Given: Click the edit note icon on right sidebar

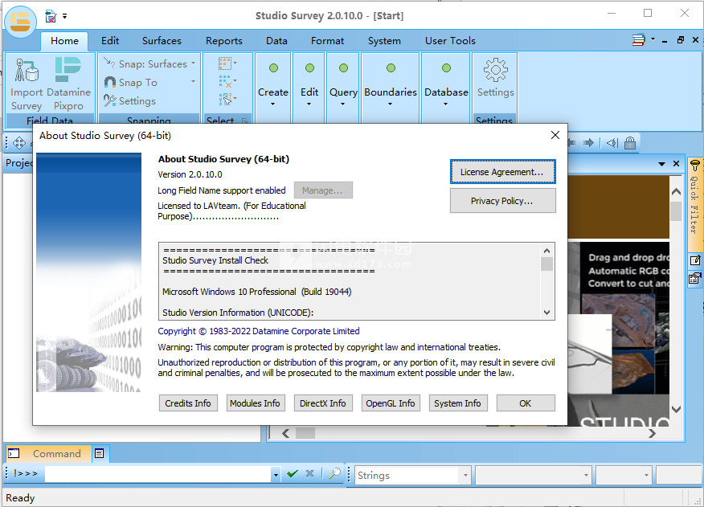Looking at the screenshot, I should (694, 260).
